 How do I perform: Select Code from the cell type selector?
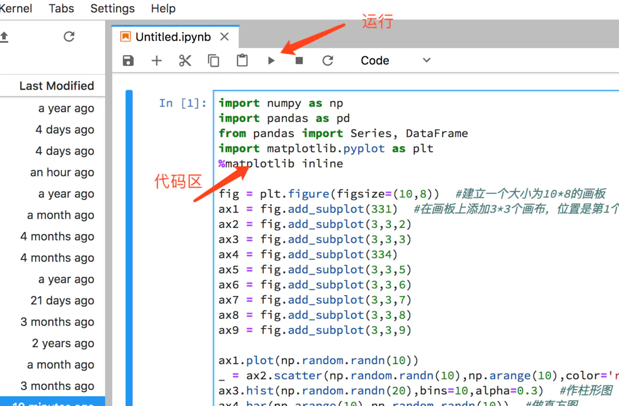click(374, 60)
